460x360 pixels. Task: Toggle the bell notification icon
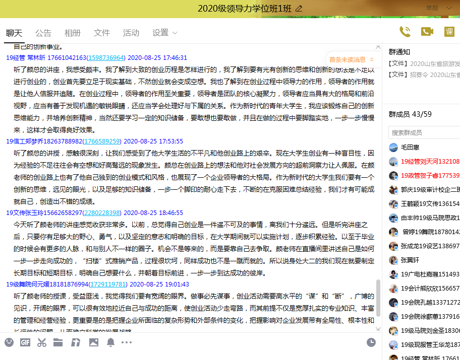110,342
